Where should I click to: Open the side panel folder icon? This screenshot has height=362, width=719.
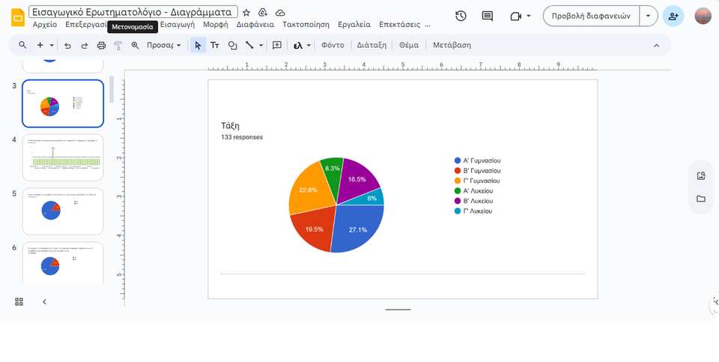point(701,199)
